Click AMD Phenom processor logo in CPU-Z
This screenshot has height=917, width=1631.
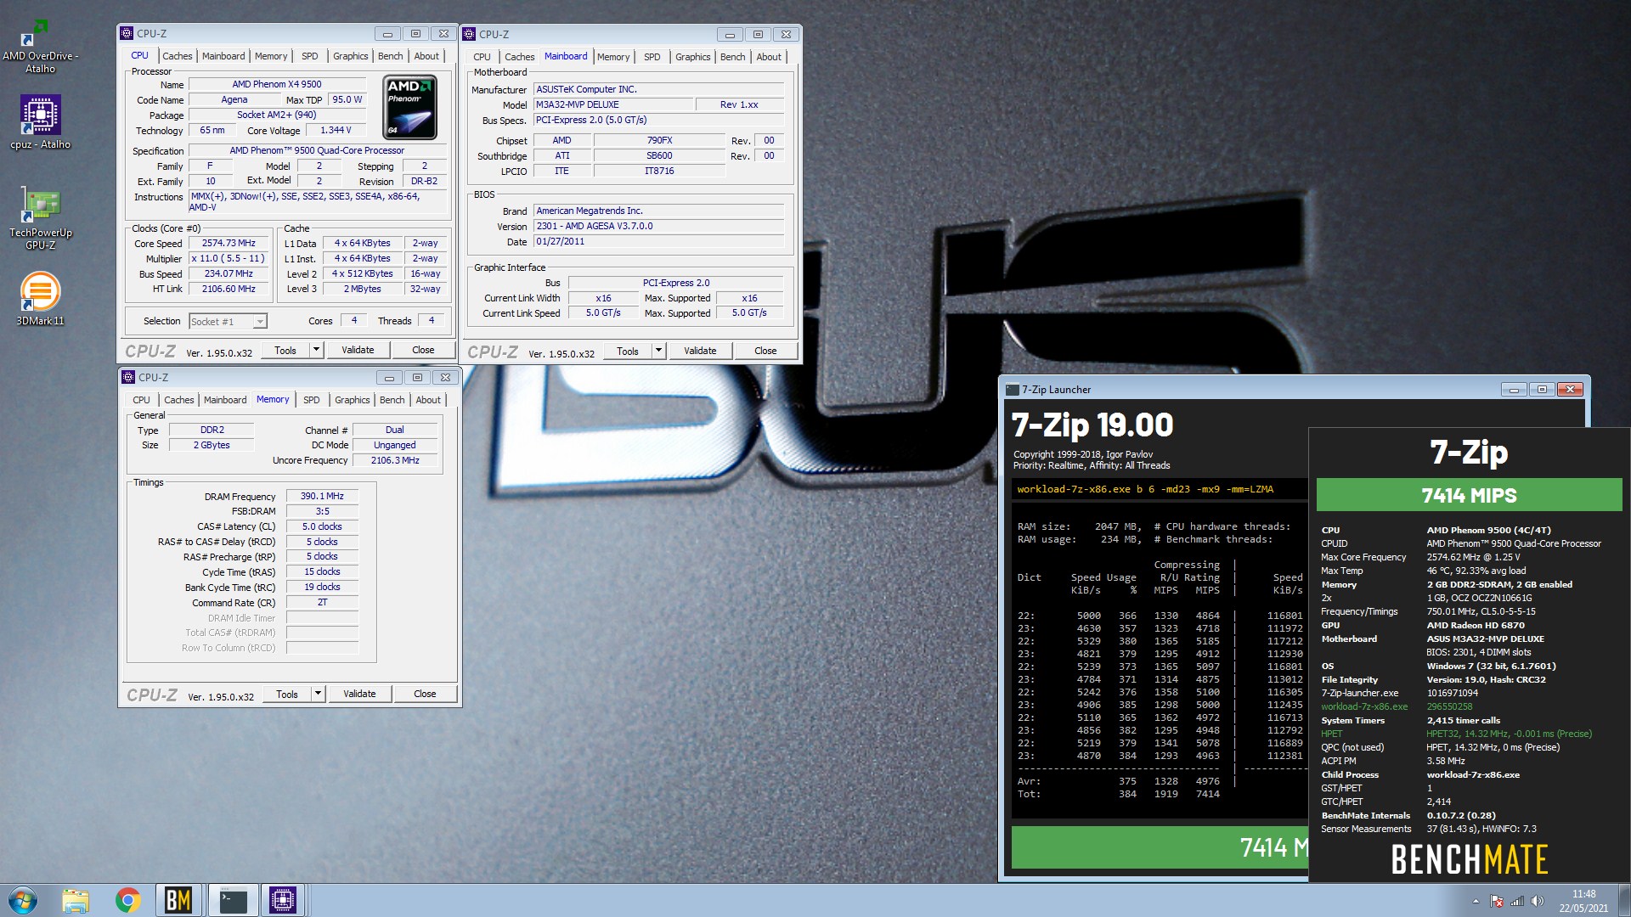[x=411, y=108]
